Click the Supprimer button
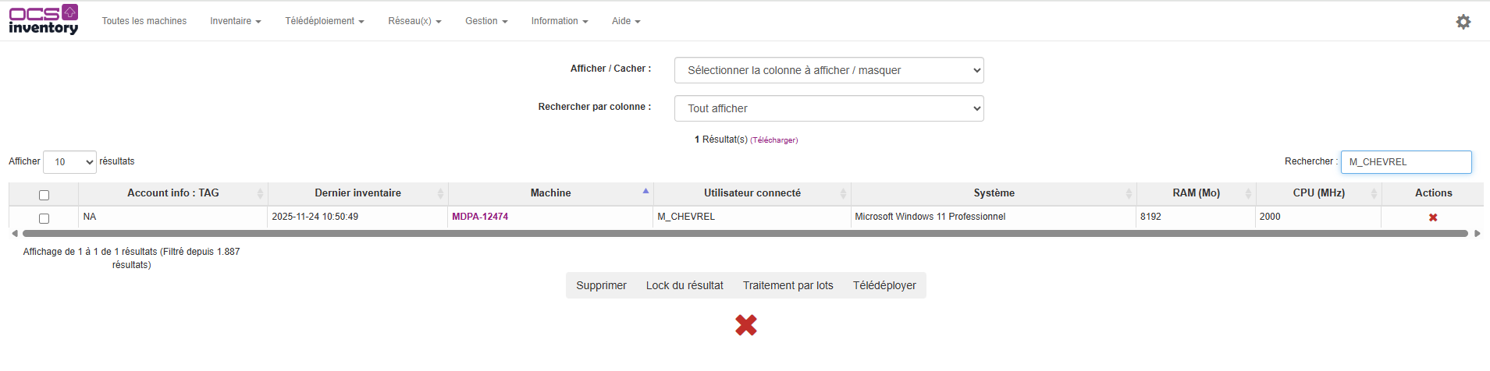The image size is (1490, 371). [x=601, y=285]
